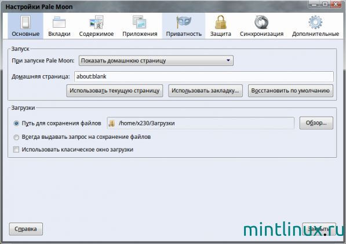Close the window with X button
346x244 pixels.
(336, 5)
